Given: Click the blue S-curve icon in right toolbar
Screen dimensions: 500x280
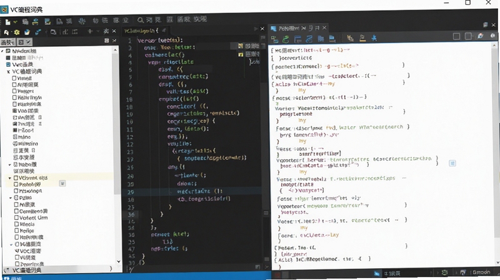Looking at the screenshot, I should click(x=309, y=39).
